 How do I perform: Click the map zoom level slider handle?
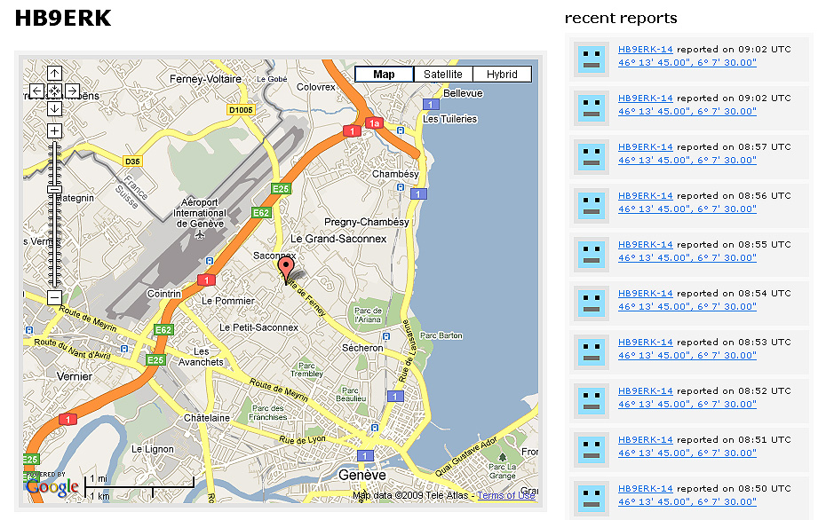pyautogui.click(x=54, y=189)
